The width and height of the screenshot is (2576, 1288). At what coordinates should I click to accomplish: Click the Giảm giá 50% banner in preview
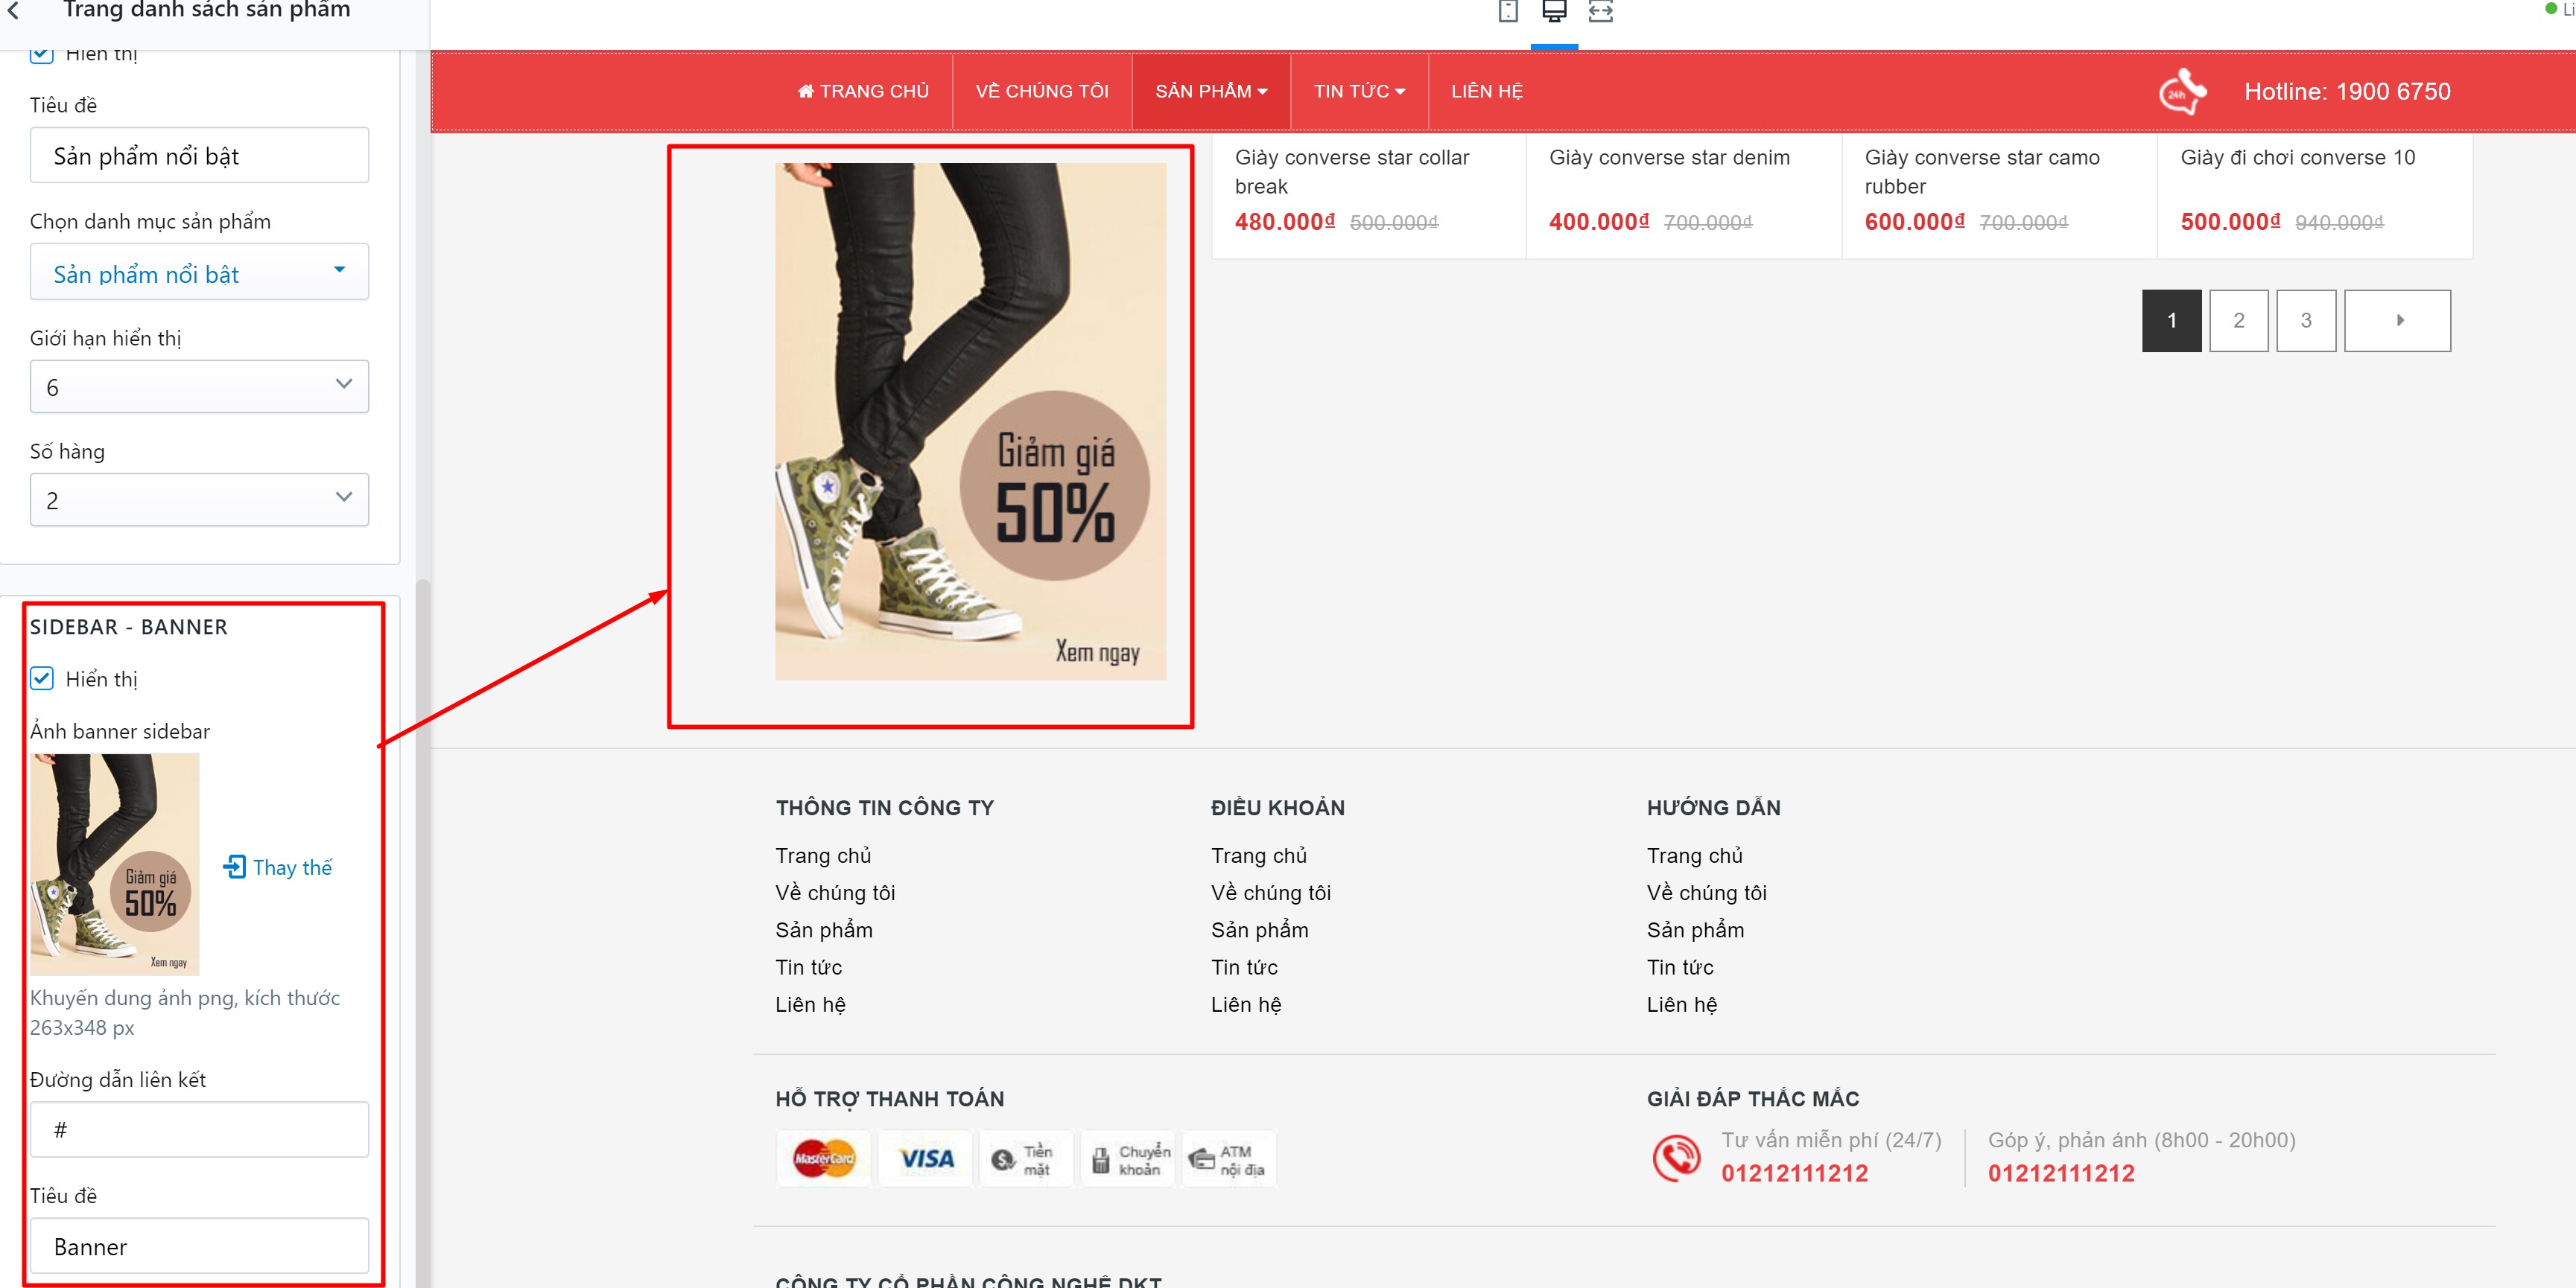click(x=970, y=421)
